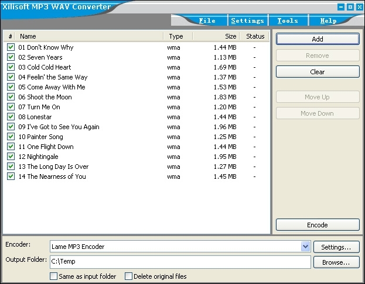
Task: Open the Tools menu
Action: (x=288, y=20)
